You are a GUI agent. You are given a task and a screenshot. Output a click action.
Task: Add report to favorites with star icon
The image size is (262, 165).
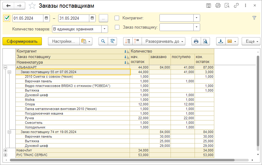point(32,6)
